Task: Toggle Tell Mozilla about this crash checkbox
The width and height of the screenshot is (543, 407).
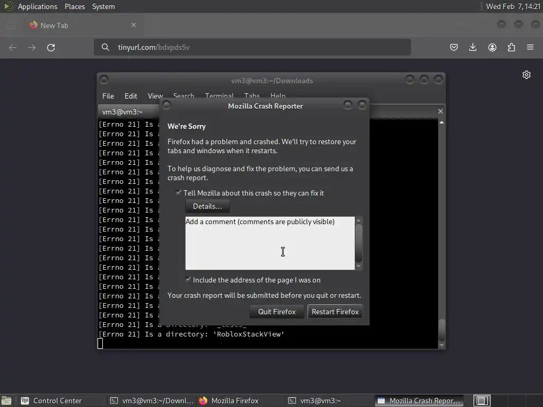Action: click(178, 192)
